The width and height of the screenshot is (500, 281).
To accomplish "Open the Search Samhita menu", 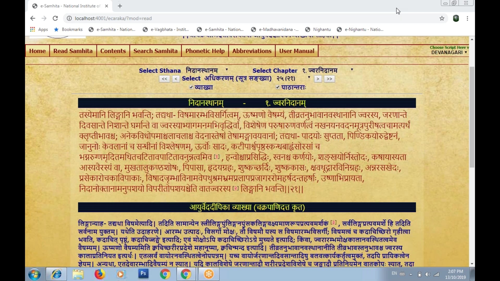I will point(155,51).
